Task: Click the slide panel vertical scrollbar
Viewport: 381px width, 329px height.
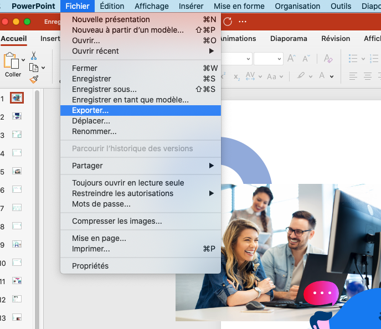Action: (x=37, y=209)
